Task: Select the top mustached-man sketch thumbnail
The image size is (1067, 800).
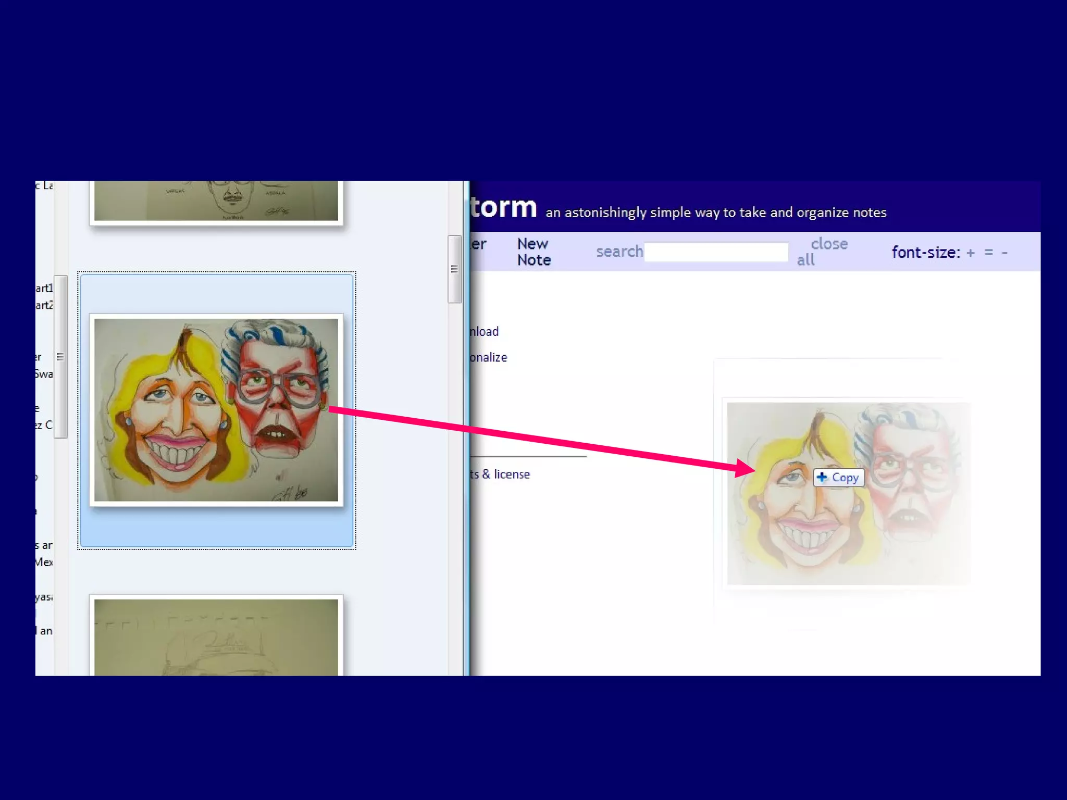Action: [216, 201]
